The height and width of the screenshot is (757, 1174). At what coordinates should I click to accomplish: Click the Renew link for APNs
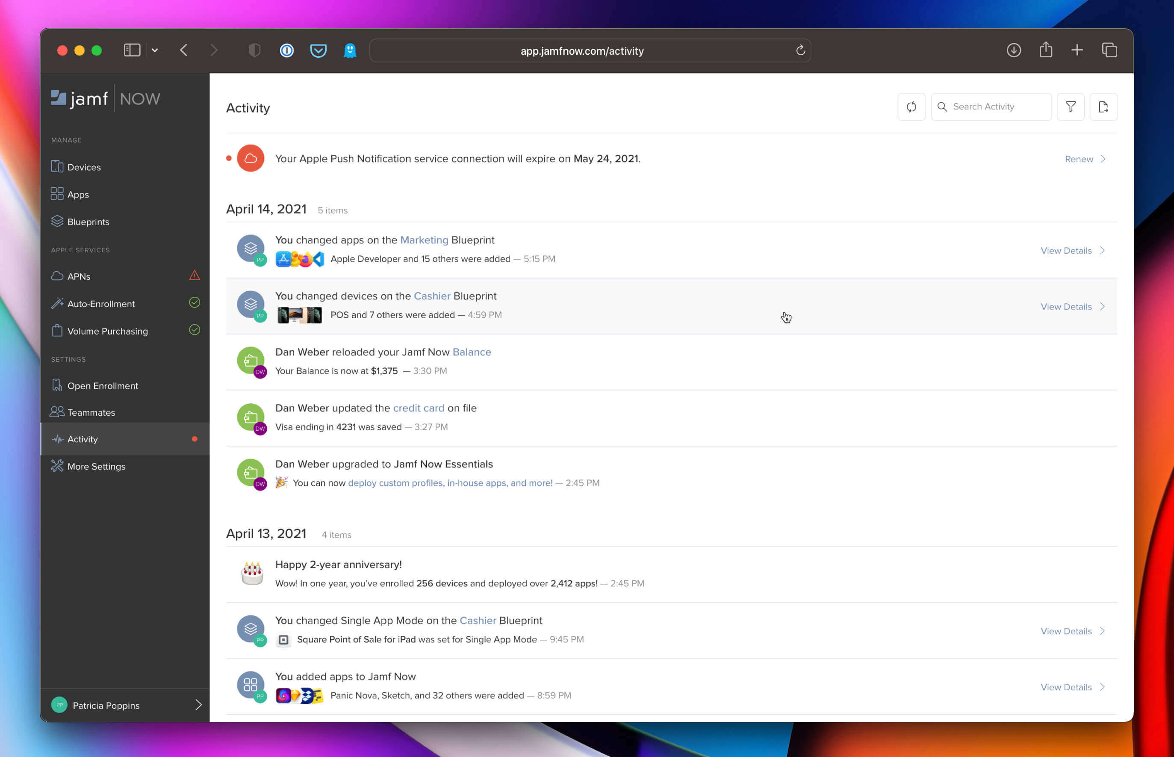[1079, 159]
